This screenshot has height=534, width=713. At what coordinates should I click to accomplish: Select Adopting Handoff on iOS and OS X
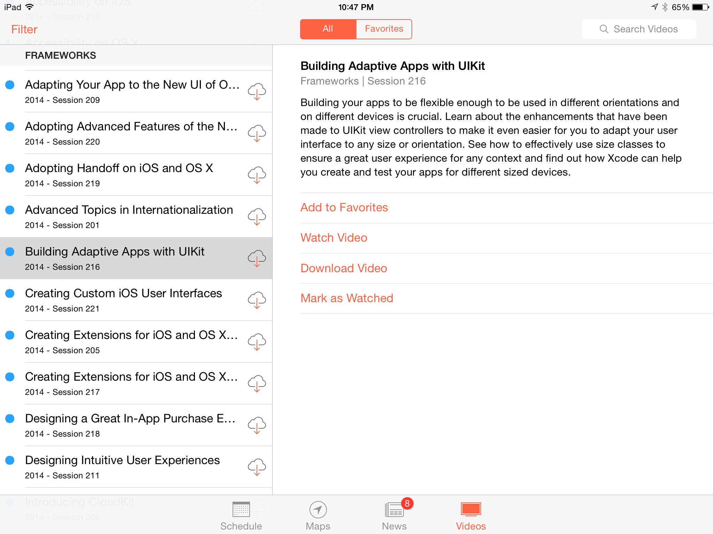coord(136,175)
